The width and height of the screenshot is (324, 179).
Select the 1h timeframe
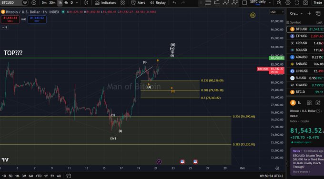tap(60, 3)
